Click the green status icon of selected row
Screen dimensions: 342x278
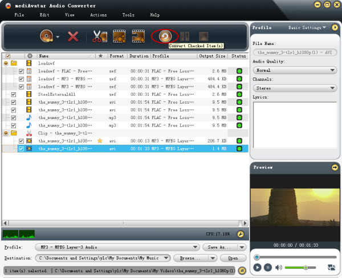[239, 149]
